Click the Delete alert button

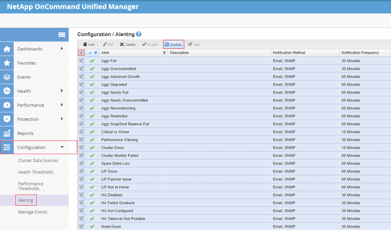point(128,44)
